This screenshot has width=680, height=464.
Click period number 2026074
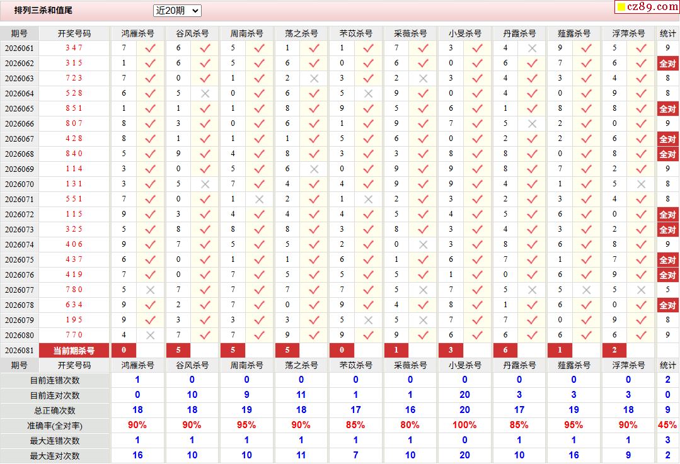(20, 245)
